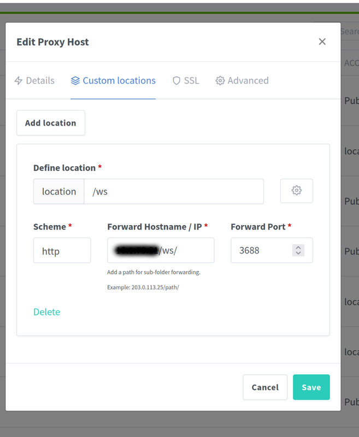Click the Scheme field showing http
Viewport: 359px width, 437px height.
[x=62, y=251]
